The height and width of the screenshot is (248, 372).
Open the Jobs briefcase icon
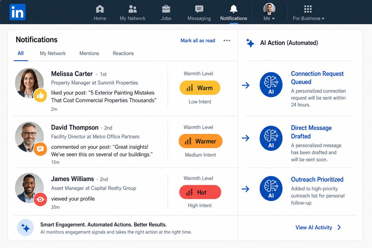[166, 9]
